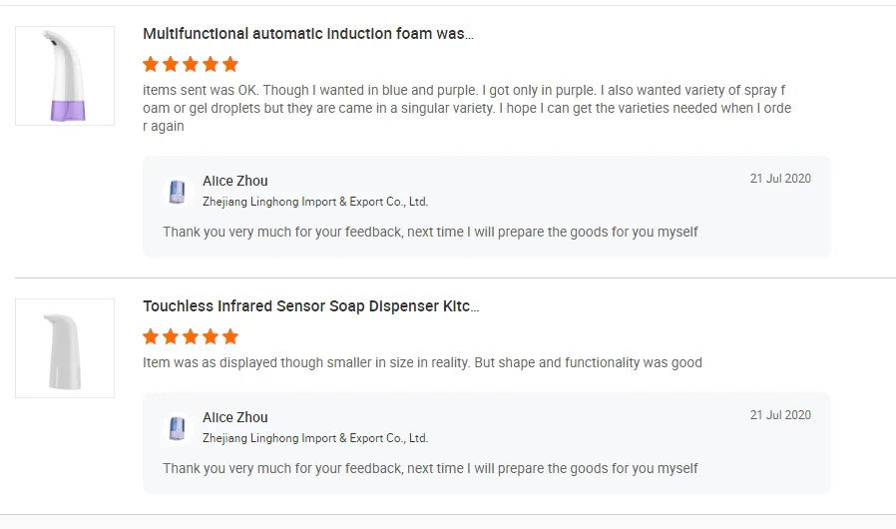896x529 pixels.
Task: Open "Multifunctional automatic induction foam" product title
Action: coord(308,34)
